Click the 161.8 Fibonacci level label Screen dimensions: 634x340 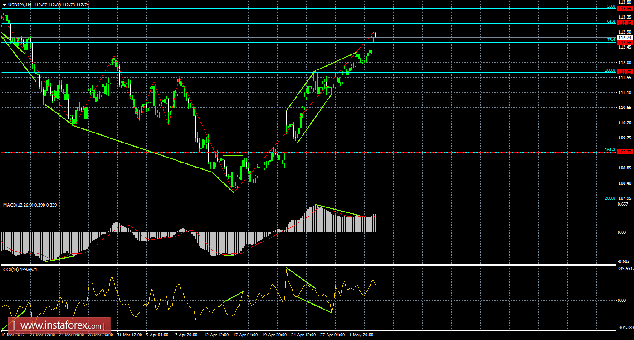(x=610, y=150)
